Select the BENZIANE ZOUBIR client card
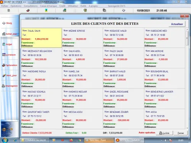191x143 pixels. [x=123, y=119]
